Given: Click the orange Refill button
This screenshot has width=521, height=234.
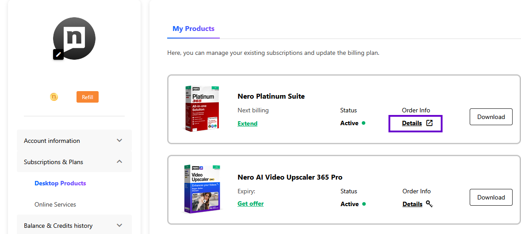Looking at the screenshot, I should click(88, 97).
